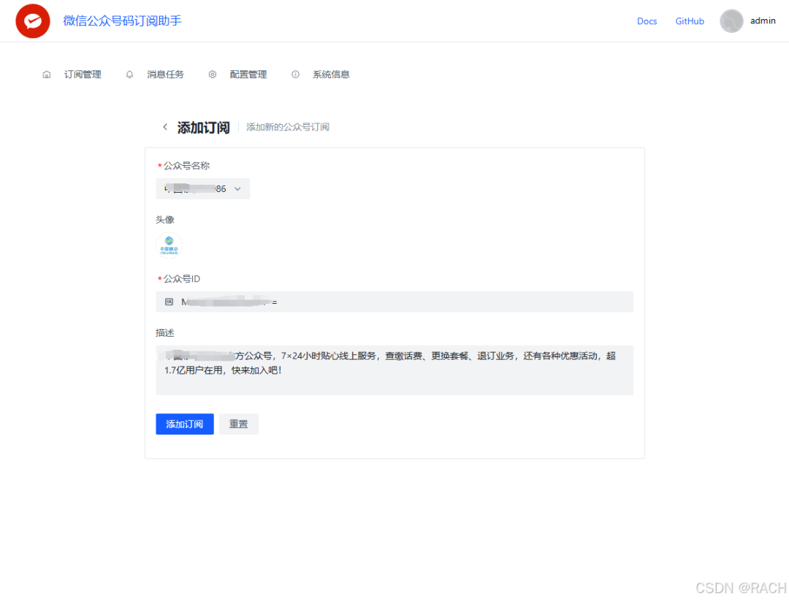The height and width of the screenshot is (601, 789).
Task: Select 配置管理 from the navigation bar
Action: tap(248, 74)
